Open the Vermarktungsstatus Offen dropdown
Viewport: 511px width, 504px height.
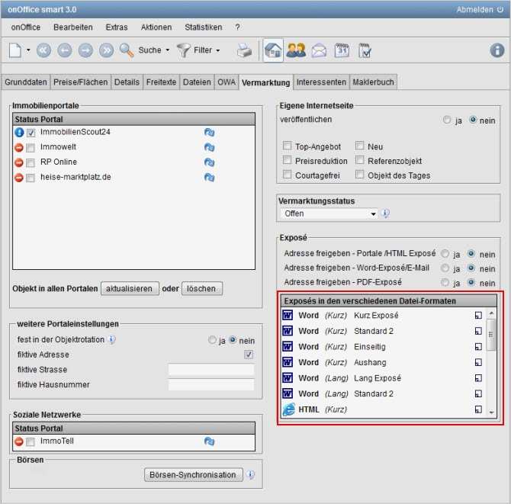pos(329,213)
